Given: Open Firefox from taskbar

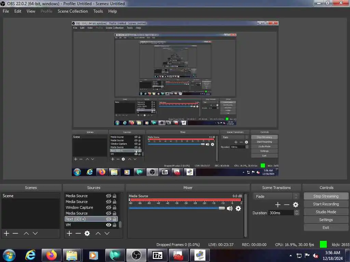Looking at the screenshot, I should pos(51,255).
